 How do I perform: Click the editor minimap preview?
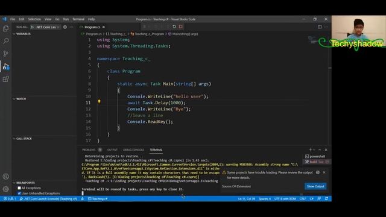click(x=312, y=40)
